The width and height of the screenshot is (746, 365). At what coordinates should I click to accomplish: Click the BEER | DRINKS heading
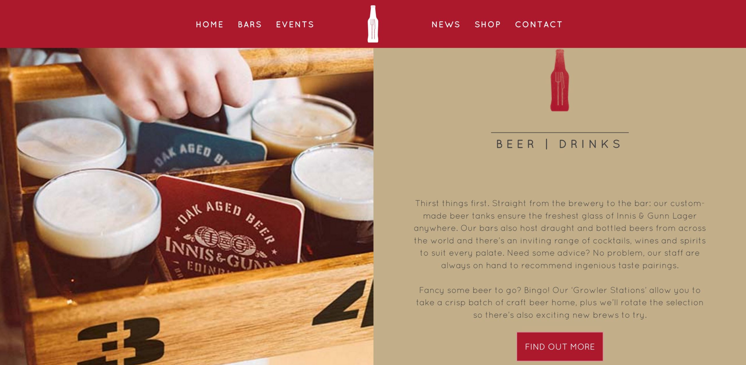click(x=559, y=144)
